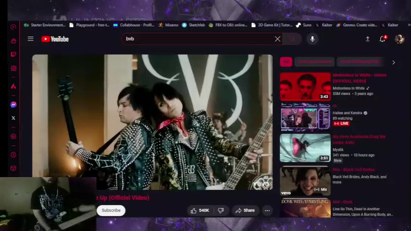Show more bookmarks with chevron overflow
This screenshot has width=411, height=231.
click(x=409, y=25)
